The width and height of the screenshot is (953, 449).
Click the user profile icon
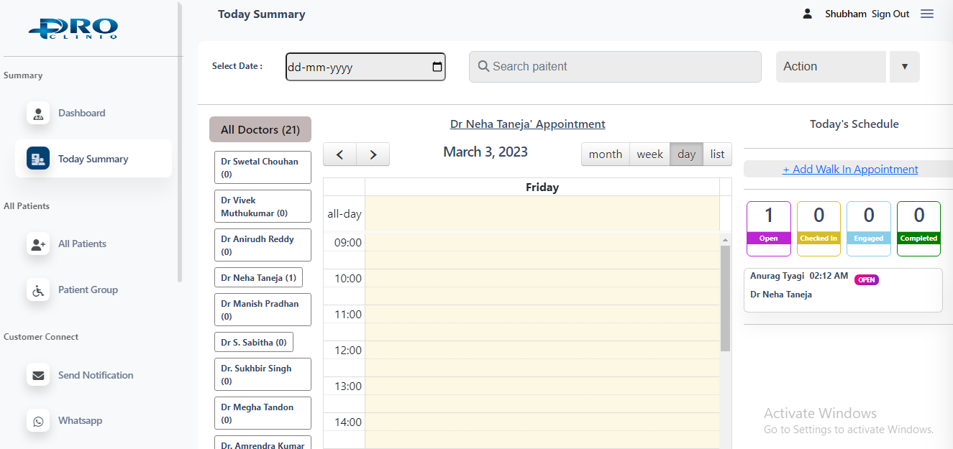point(807,14)
